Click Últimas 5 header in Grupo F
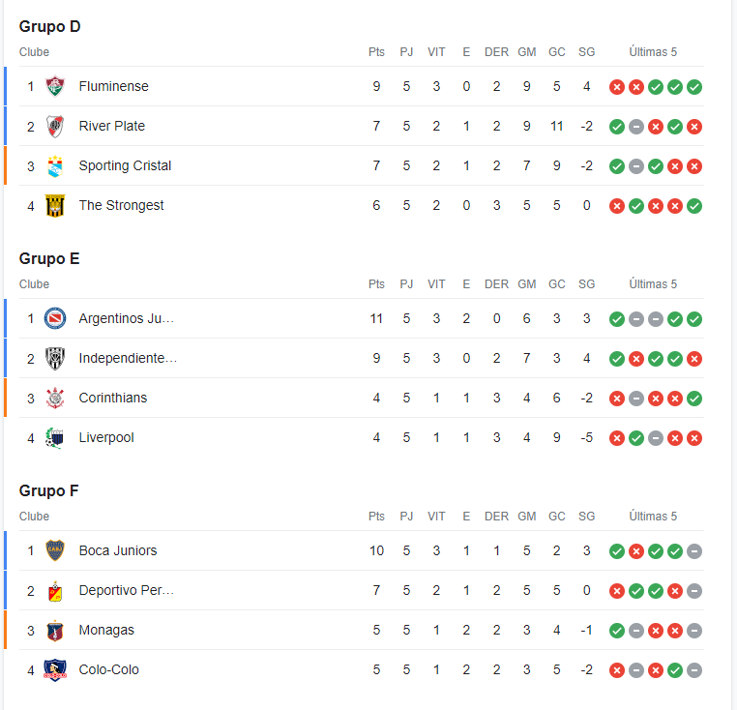Image resolution: width=737 pixels, height=710 pixels. [x=653, y=517]
